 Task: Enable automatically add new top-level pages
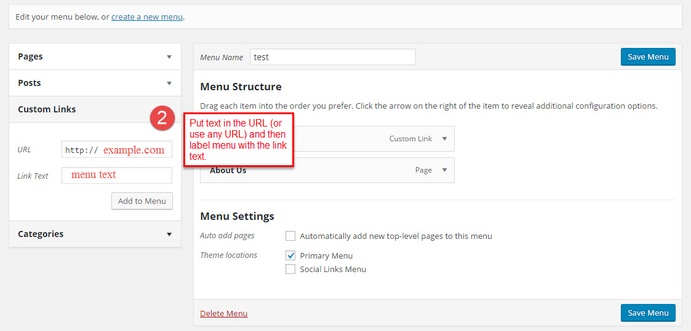coord(290,236)
